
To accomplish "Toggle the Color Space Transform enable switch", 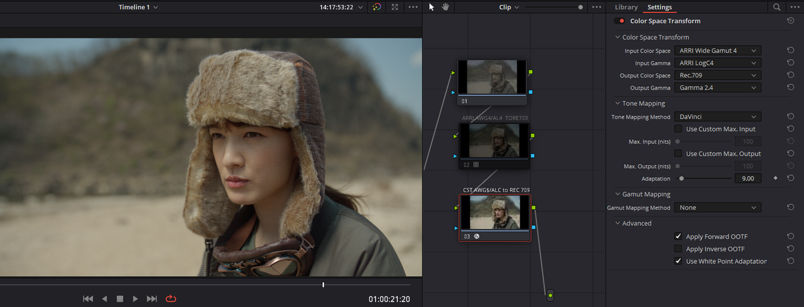I will [x=621, y=21].
